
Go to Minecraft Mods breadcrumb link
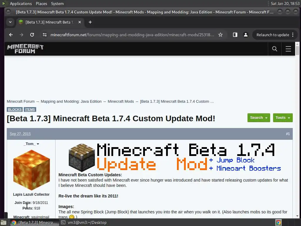(x=121, y=102)
